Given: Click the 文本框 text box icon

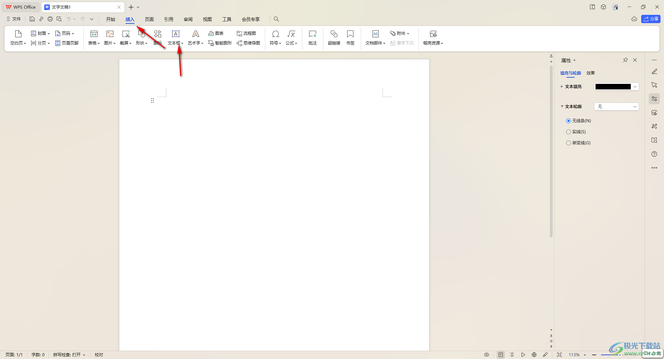Looking at the screenshot, I should [176, 33].
